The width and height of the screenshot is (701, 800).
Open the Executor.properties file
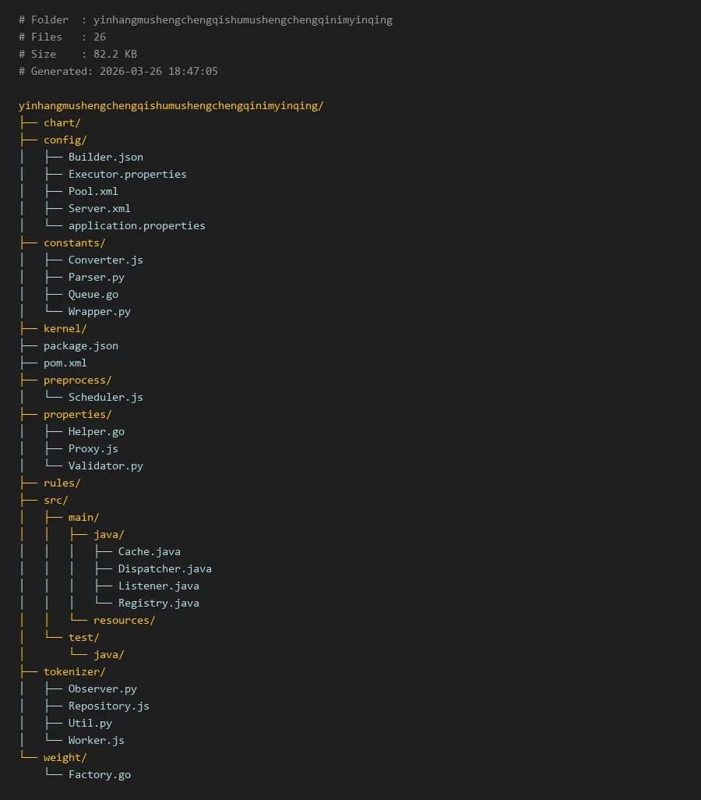click(x=127, y=174)
